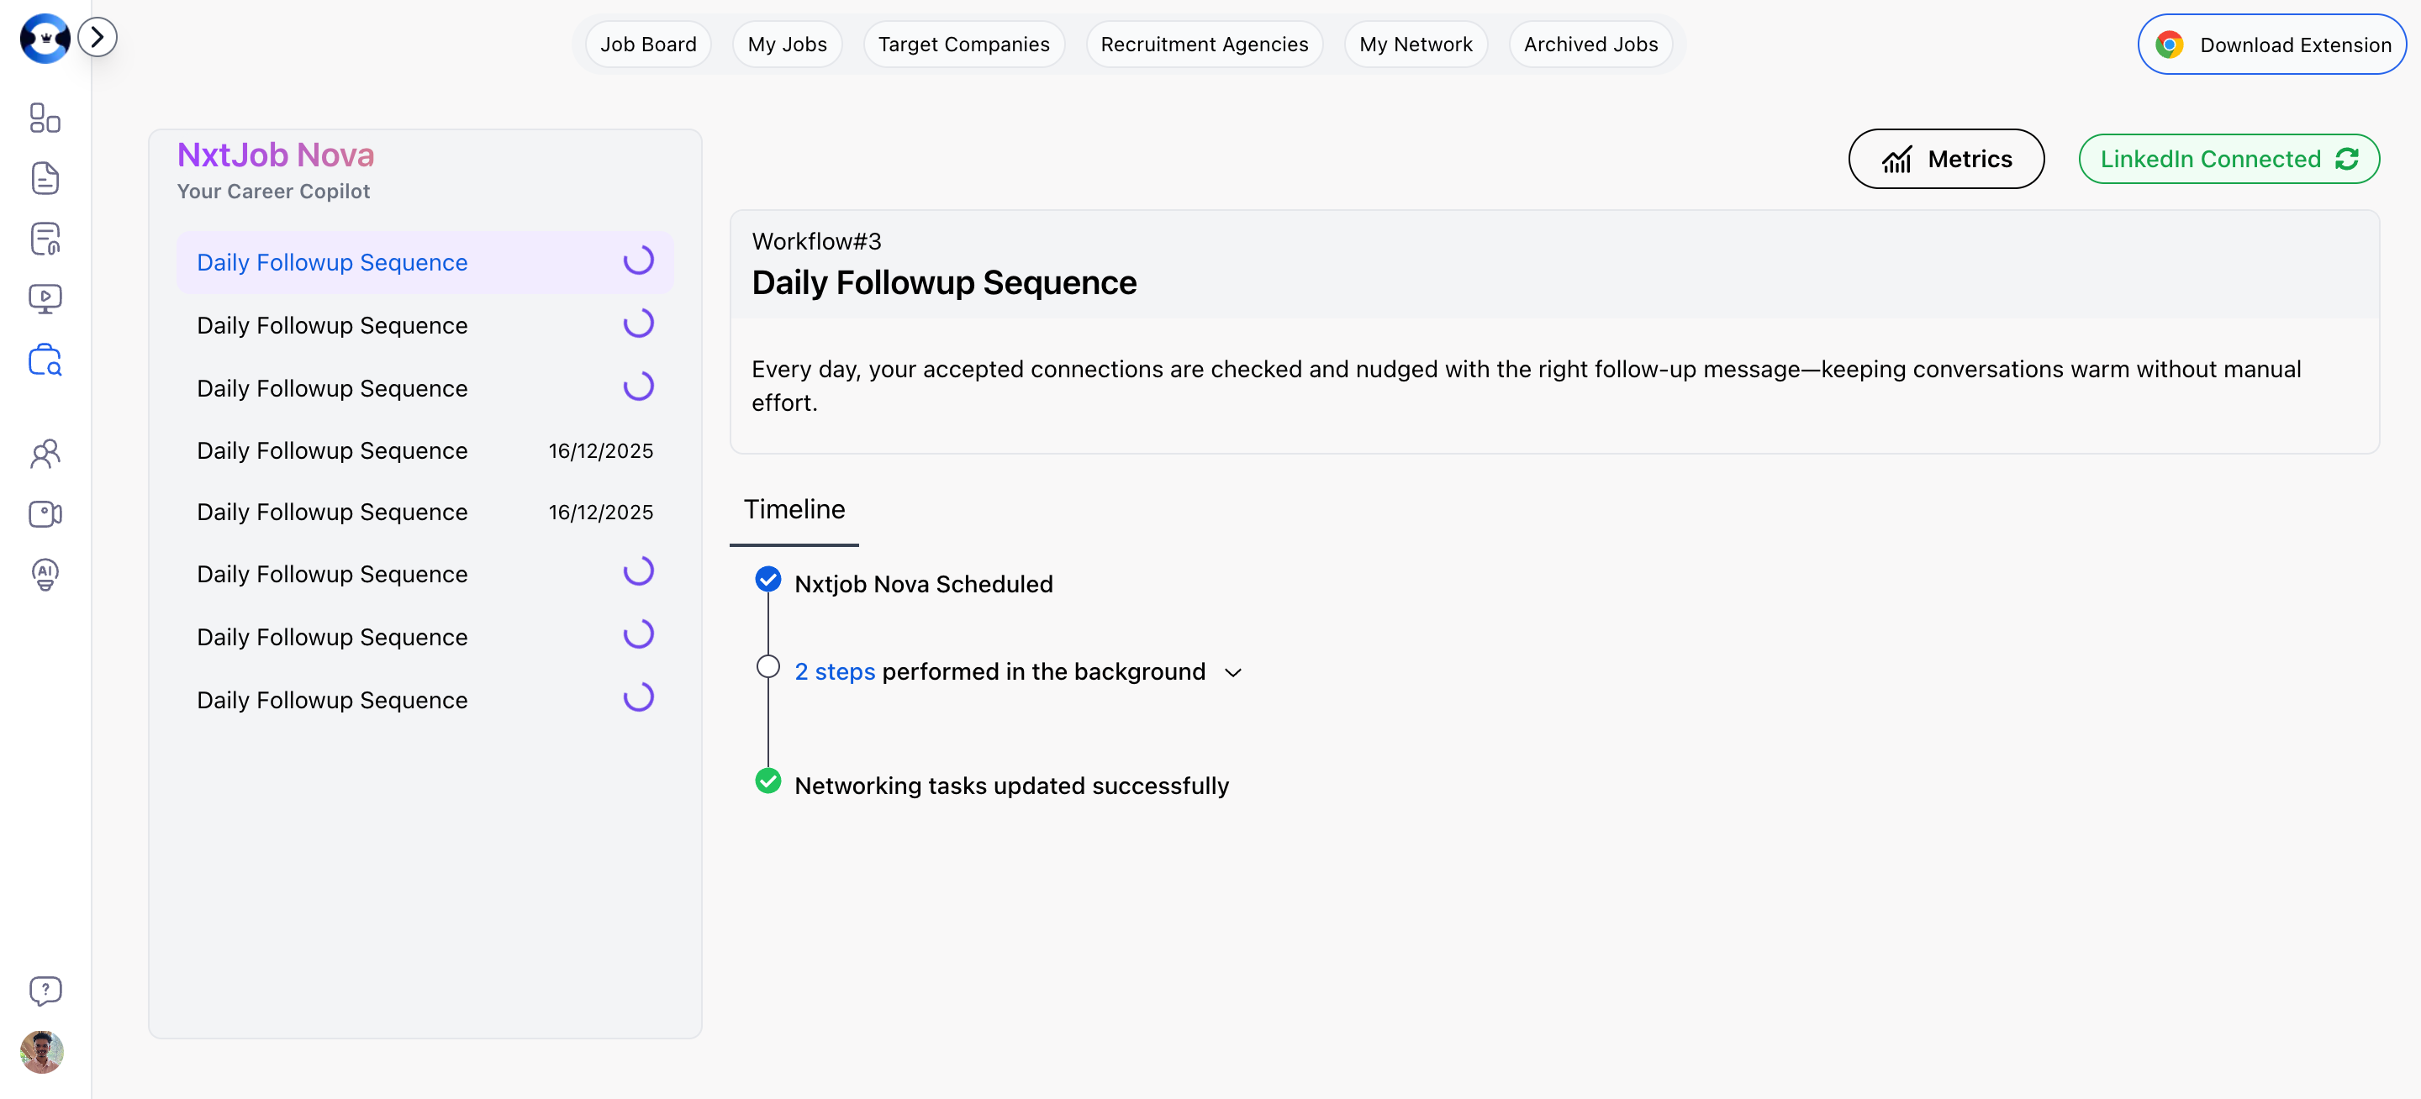Open the dashboard grid icon

(43, 118)
